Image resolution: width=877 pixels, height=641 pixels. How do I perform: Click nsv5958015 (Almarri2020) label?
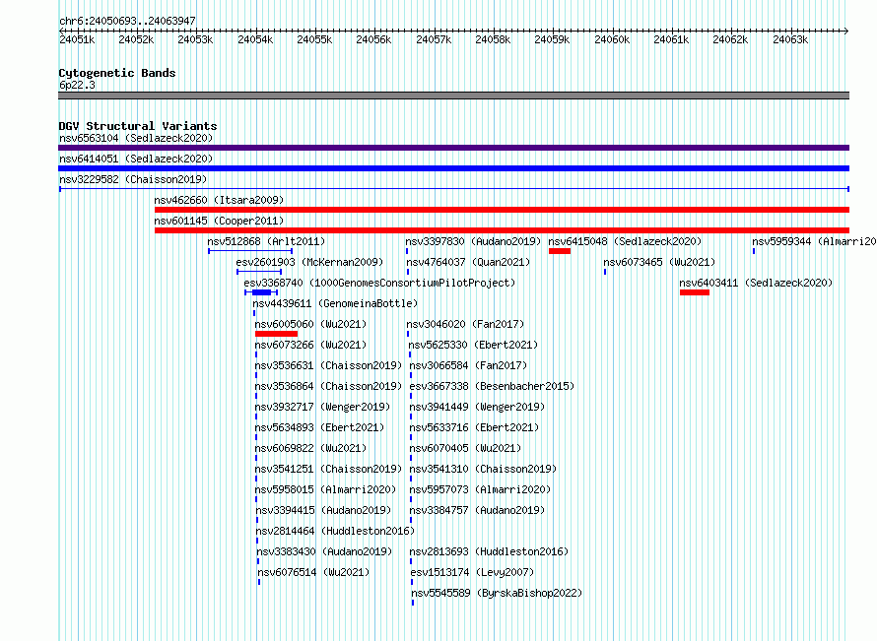coord(325,489)
